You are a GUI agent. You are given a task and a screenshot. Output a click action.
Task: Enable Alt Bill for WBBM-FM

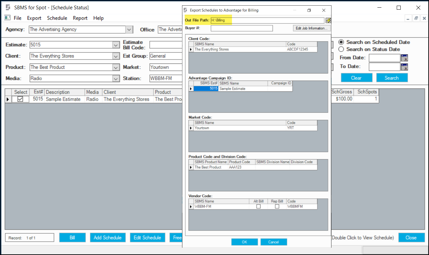pos(258,206)
